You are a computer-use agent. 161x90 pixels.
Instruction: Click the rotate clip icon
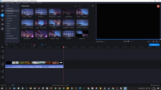pos(25,45)
